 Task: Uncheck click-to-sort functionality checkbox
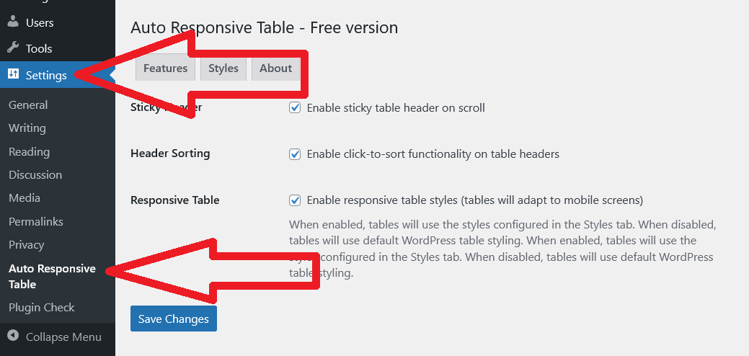(295, 154)
